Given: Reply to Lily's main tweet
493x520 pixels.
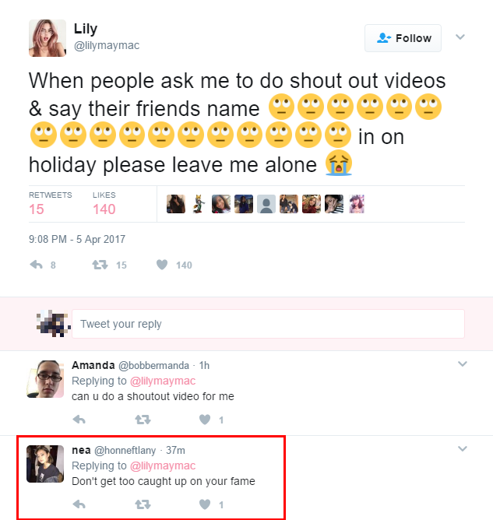Looking at the screenshot, I should 36,265.
